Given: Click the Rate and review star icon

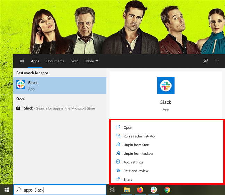Looking at the screenshot, I should 118,170.
